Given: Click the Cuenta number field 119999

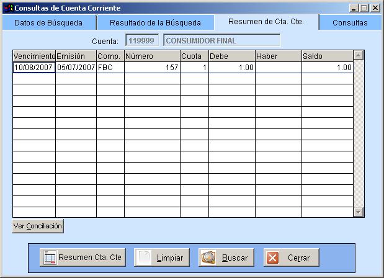Looking at the screenshot, I should click(x=141, y=41).
